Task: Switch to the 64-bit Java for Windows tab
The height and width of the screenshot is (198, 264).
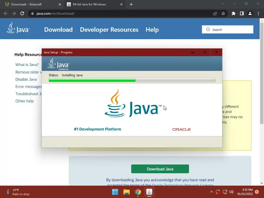Action: 95,4
